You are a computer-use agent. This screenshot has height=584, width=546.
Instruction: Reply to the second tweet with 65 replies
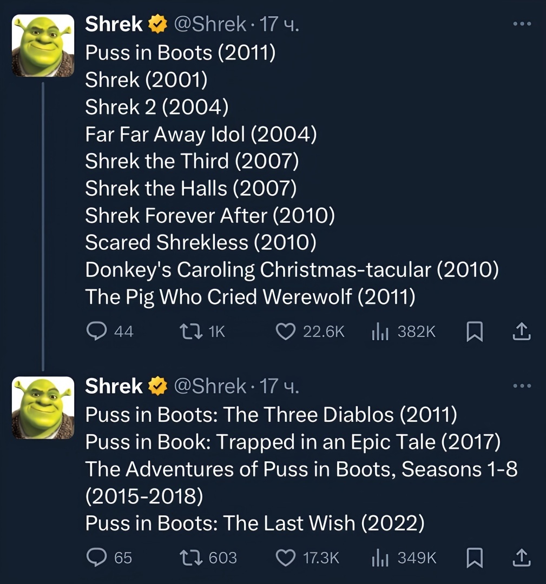pyautogui.click(x=96, y=557)
